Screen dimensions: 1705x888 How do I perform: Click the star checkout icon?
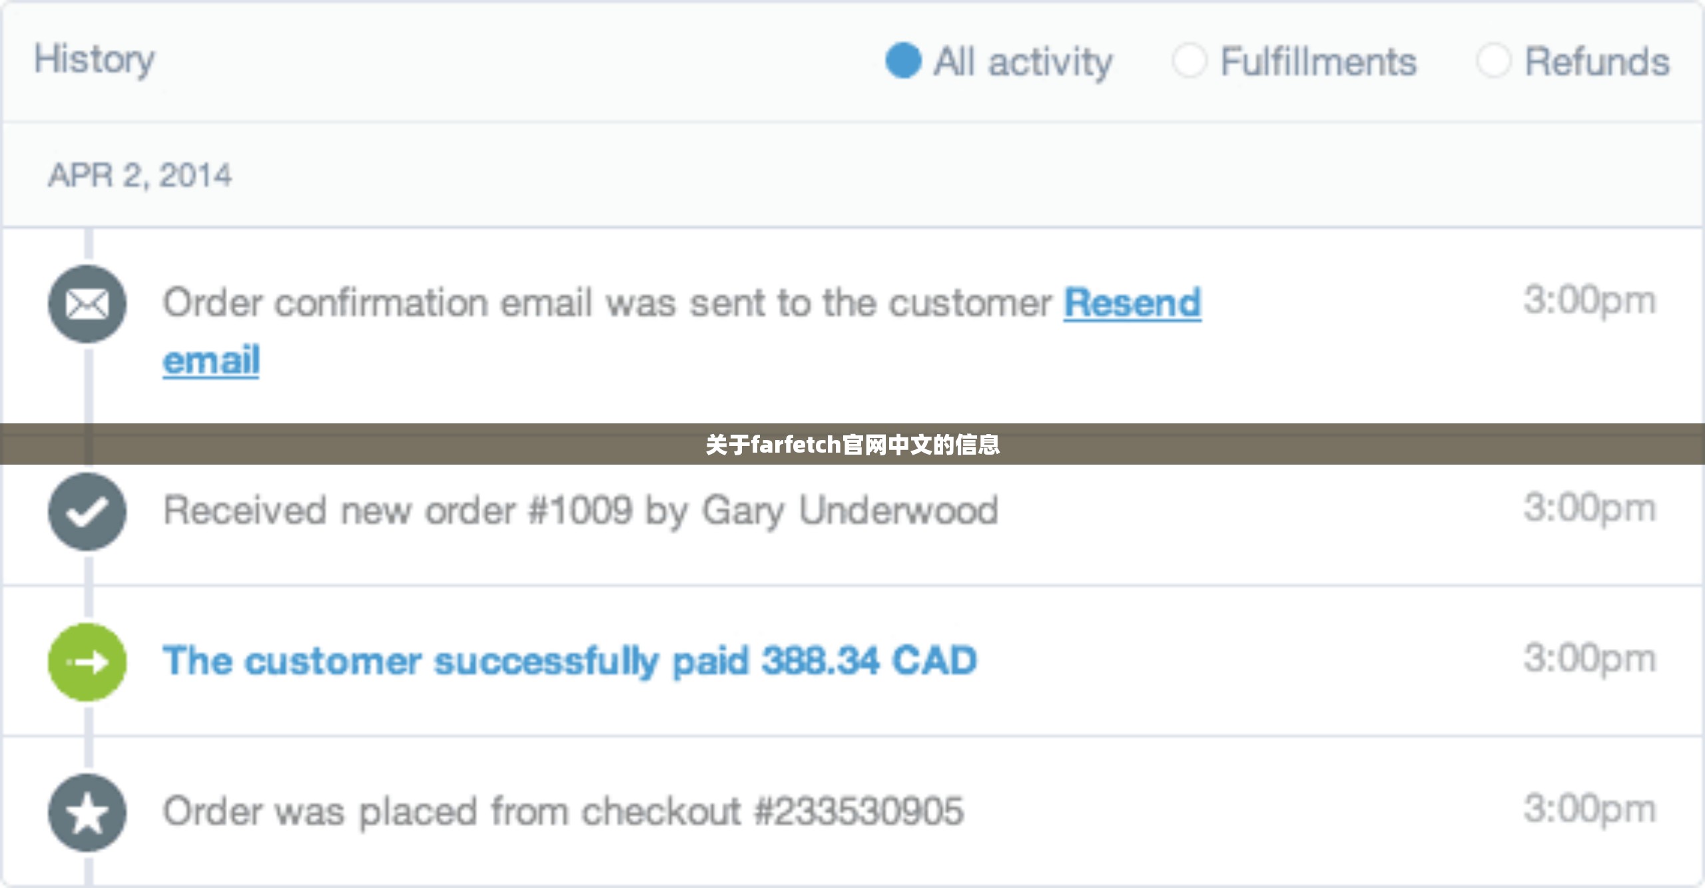(x=87, y=812)
